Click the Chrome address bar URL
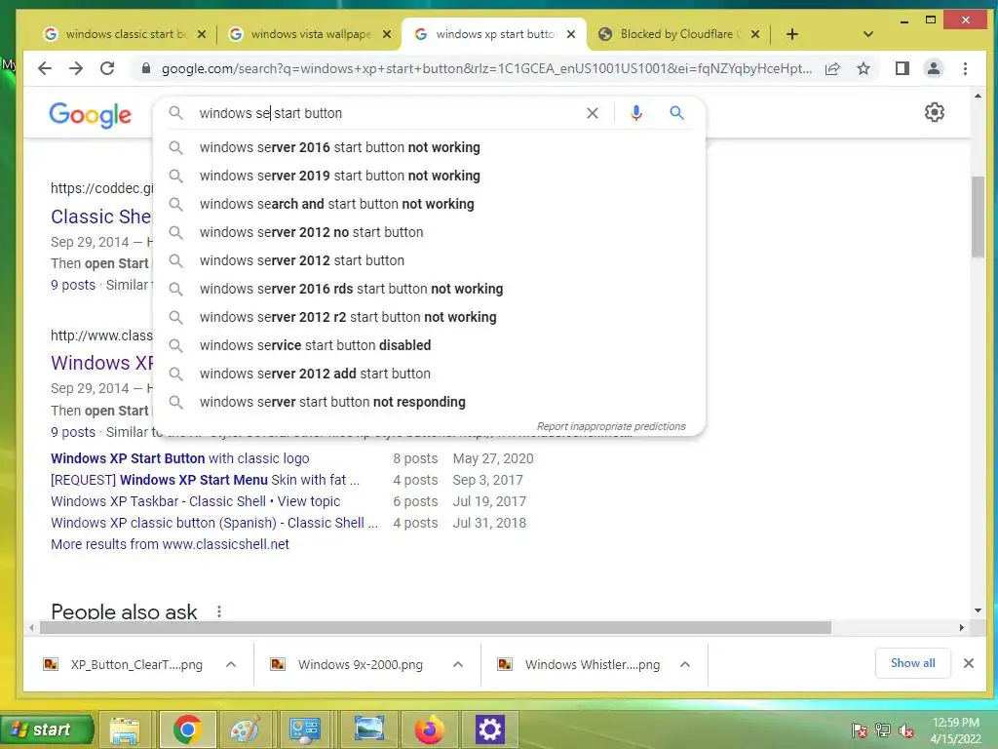The width and height of the screenshot is (998, 749). click(x=486, y=68)
